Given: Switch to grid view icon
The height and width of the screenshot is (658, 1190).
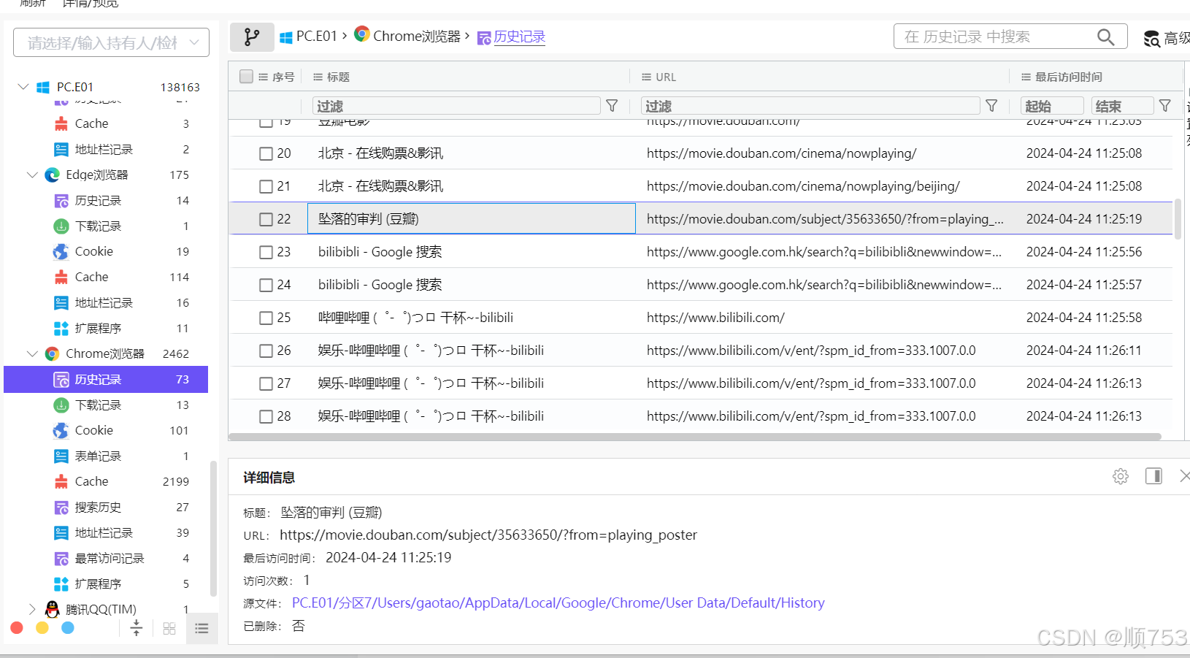Looking at the screenshot, I should click(169, 629).
